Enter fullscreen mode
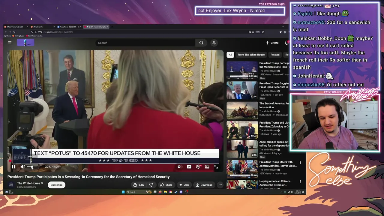Screen dimensions: 384x216 pos(216,167)
